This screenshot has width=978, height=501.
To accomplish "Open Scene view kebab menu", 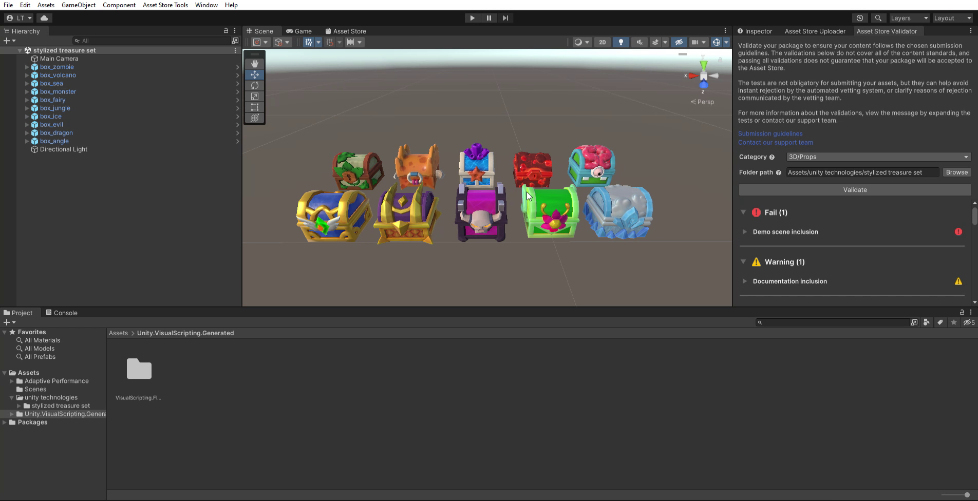I will tap(725, 31).
